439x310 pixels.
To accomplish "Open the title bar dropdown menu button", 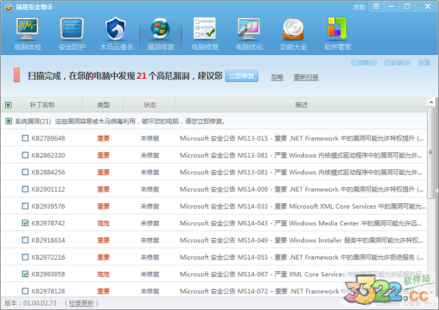I will pyautogui.click(x=376, y=6).
